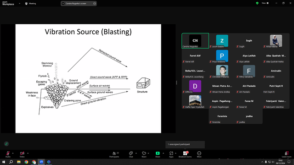Open video options arrow next to Video
The image size is (294, 165).
pos(28,154)
